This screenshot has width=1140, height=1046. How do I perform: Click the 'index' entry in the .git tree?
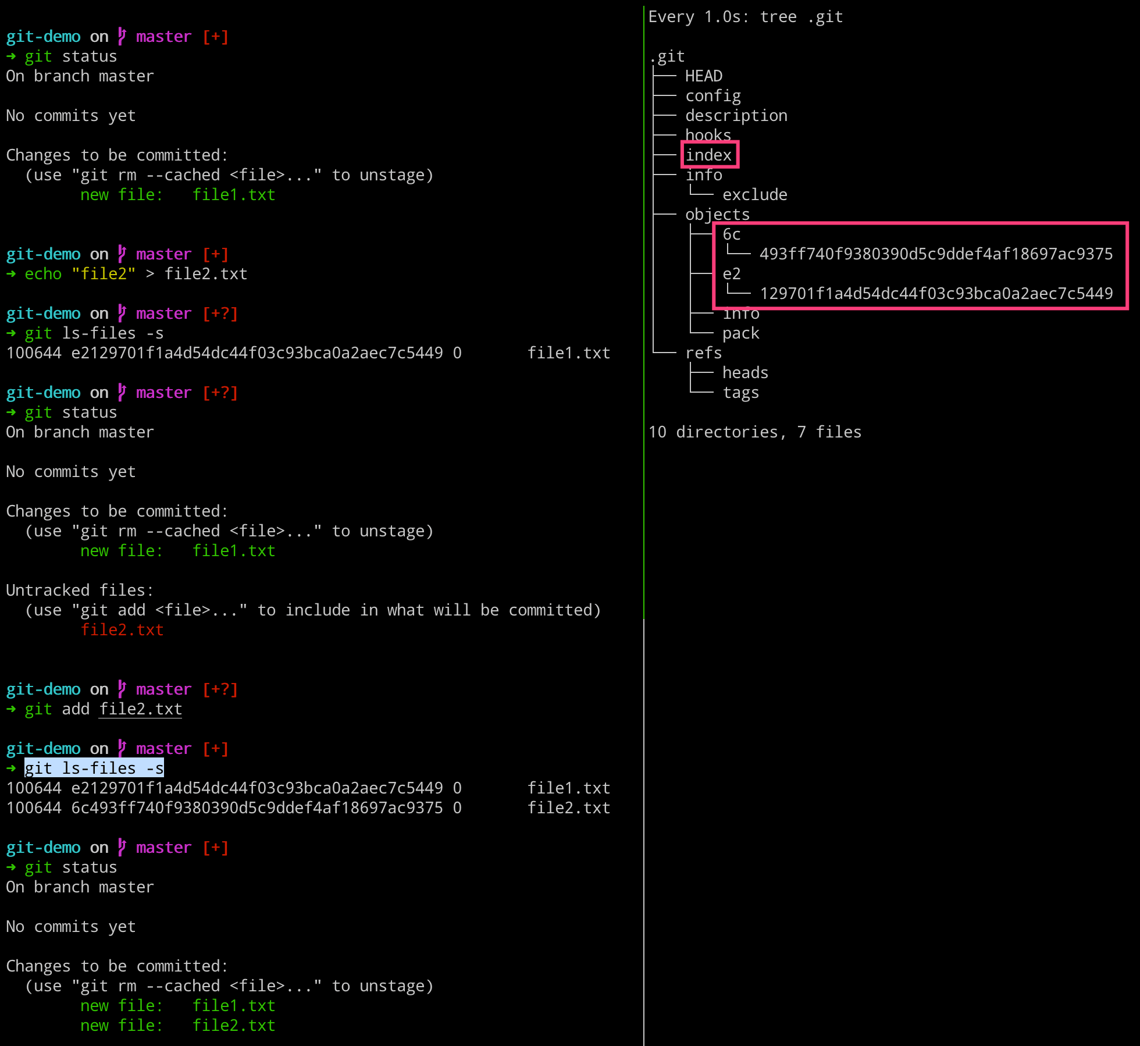coord(708,155)
